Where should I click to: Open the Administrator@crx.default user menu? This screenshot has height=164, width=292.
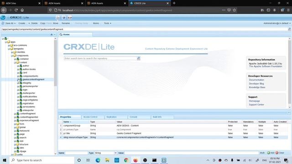point(277,23)
